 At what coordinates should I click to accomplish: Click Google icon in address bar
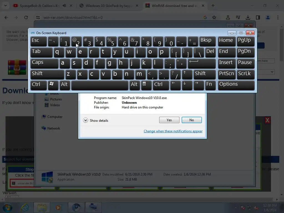(x=205, y=17)
